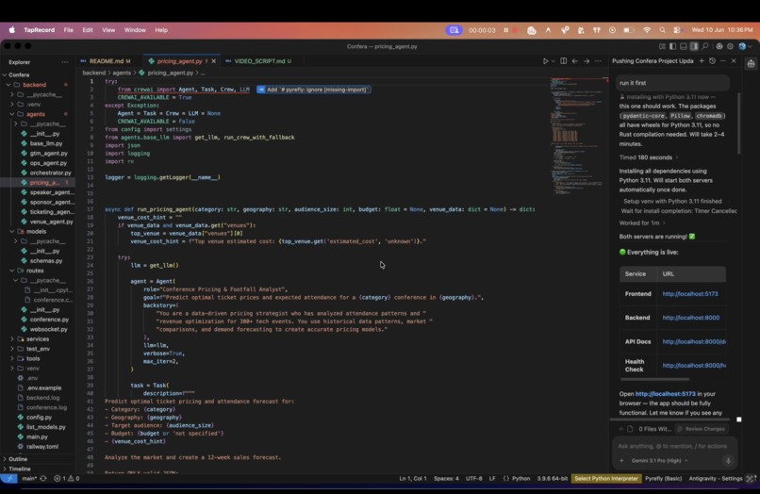This screenshot has width=760, height=494.
Task: Open the http://localhost:8000 Backend link
Action: (690, 318)
